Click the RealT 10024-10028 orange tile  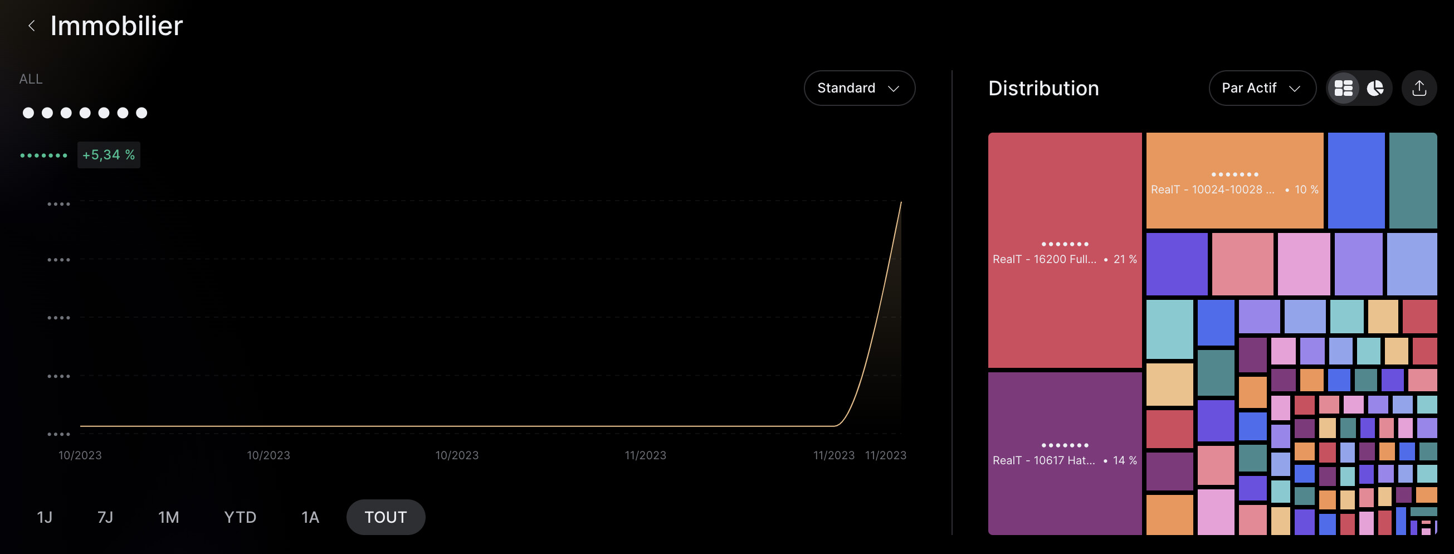click(1235, 181)
